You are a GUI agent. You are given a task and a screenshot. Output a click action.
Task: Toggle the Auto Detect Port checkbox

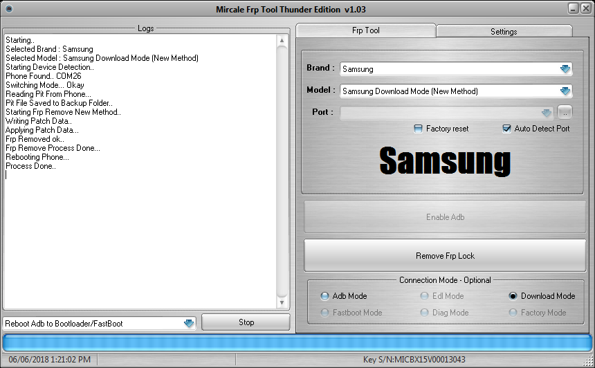[x=506, y=129]
